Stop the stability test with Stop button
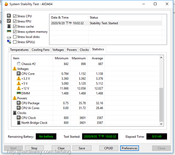Screen dimensions: 175x155 coord(34,148)
